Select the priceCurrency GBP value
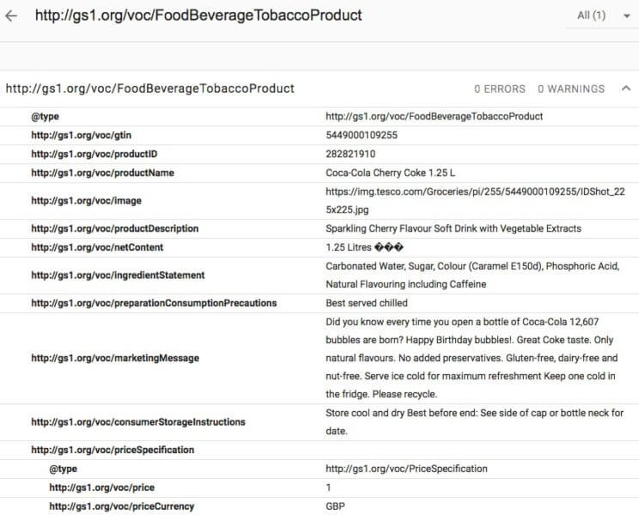 coord(336,506)
